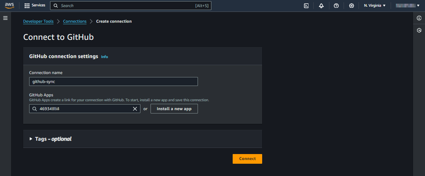Image resolution: width=425 pixels, height=176 pixels.
Task: Open the notifications bell
Action: point(322,6)
